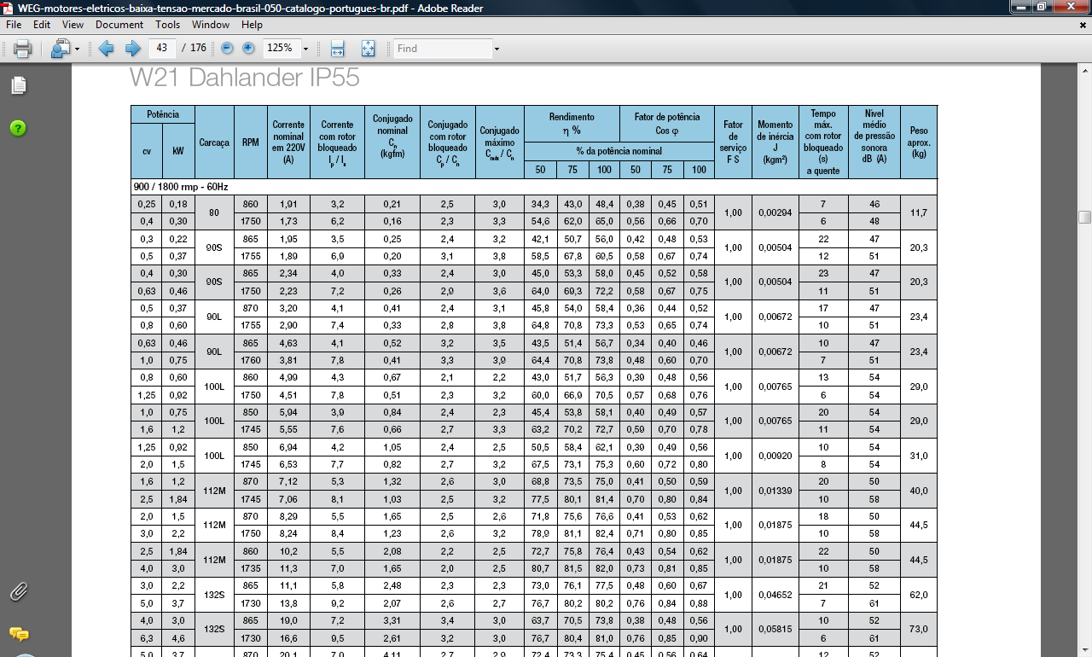Screen dimensions: 1092x657
Task: Click the PDF document icon in the title bar
Action: tap(8, 9)
